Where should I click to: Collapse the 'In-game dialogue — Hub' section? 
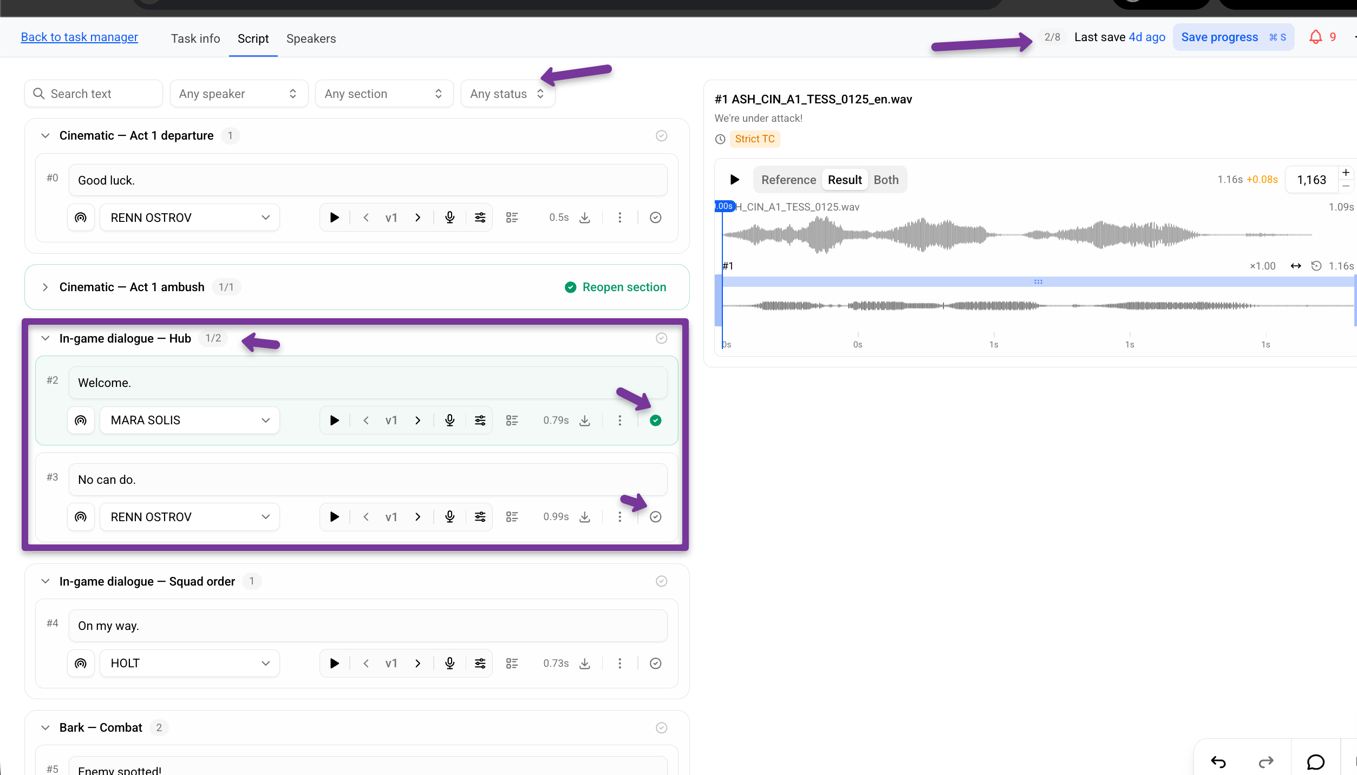click(45, 338)
